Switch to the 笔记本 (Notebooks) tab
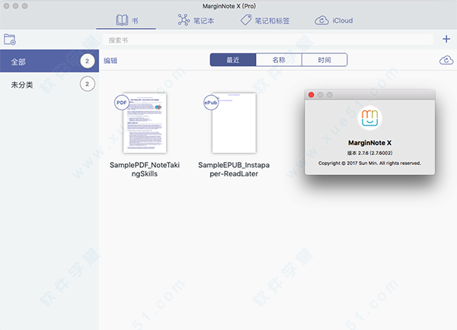This screenshot has height=330, width=457. (x=196, y=21)
